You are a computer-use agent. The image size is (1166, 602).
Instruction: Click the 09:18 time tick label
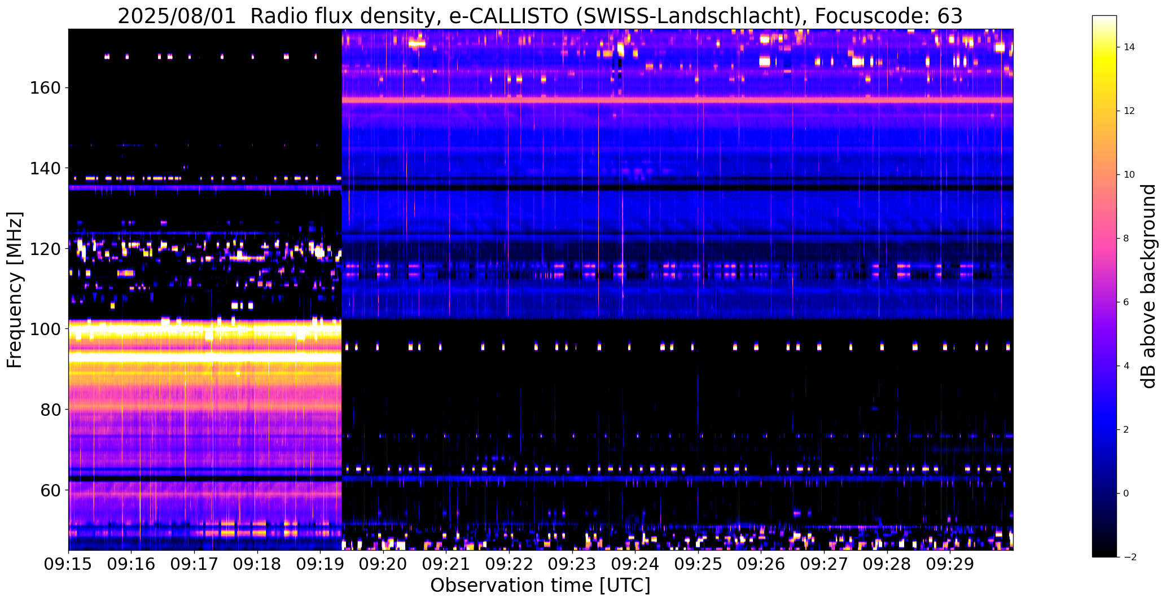(257, 564)
